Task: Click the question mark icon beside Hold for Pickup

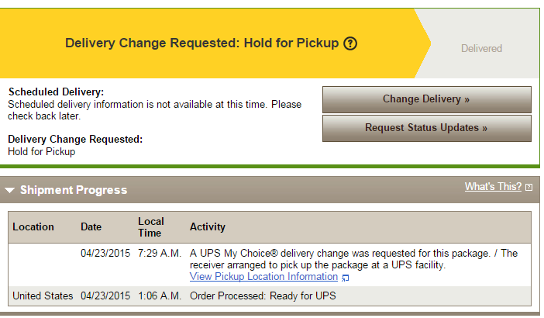Action: [x=350, y=43]
